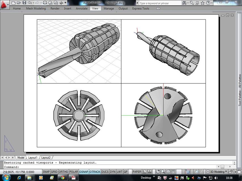242x181 pixels.
Task: Turn on ORTHO mode
Action: pyautogui.click(x=63, y=172)
